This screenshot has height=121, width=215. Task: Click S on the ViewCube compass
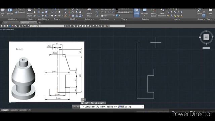206,44
